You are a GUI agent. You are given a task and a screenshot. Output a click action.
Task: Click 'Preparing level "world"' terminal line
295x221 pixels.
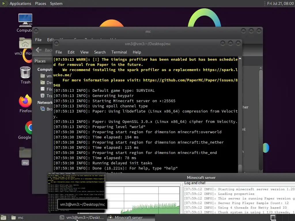99,127
